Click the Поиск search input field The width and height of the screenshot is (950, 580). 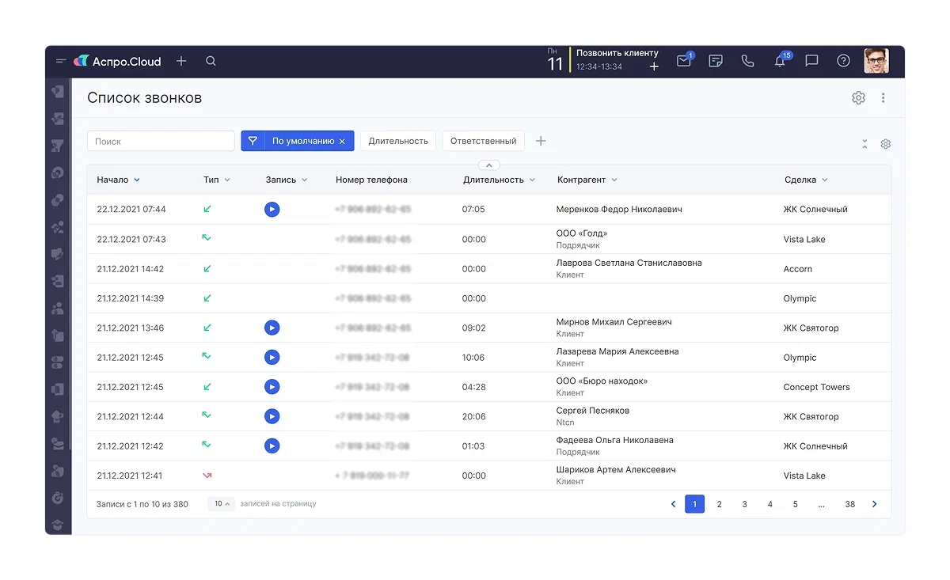point(161,142)
